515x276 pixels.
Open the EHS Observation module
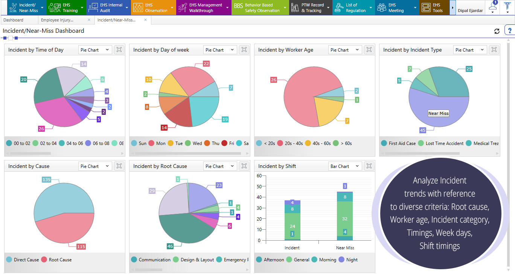click(x=151, y=7)
